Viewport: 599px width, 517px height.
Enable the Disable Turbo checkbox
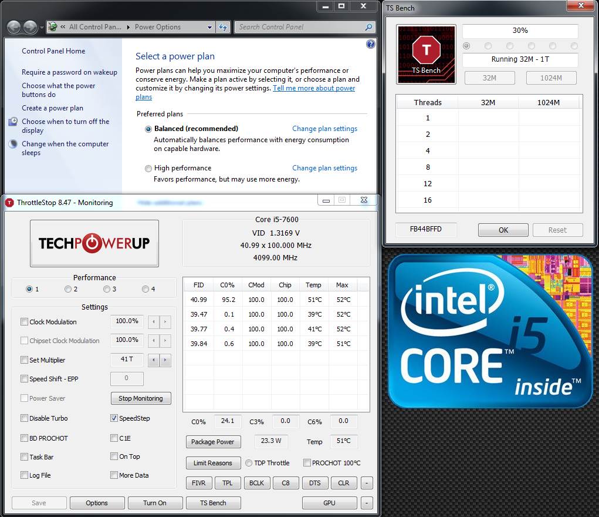(25, 418)
